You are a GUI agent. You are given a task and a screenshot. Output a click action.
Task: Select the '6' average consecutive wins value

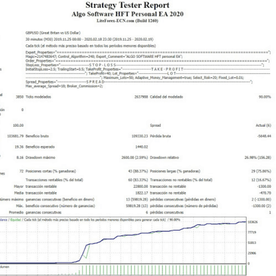147,212
